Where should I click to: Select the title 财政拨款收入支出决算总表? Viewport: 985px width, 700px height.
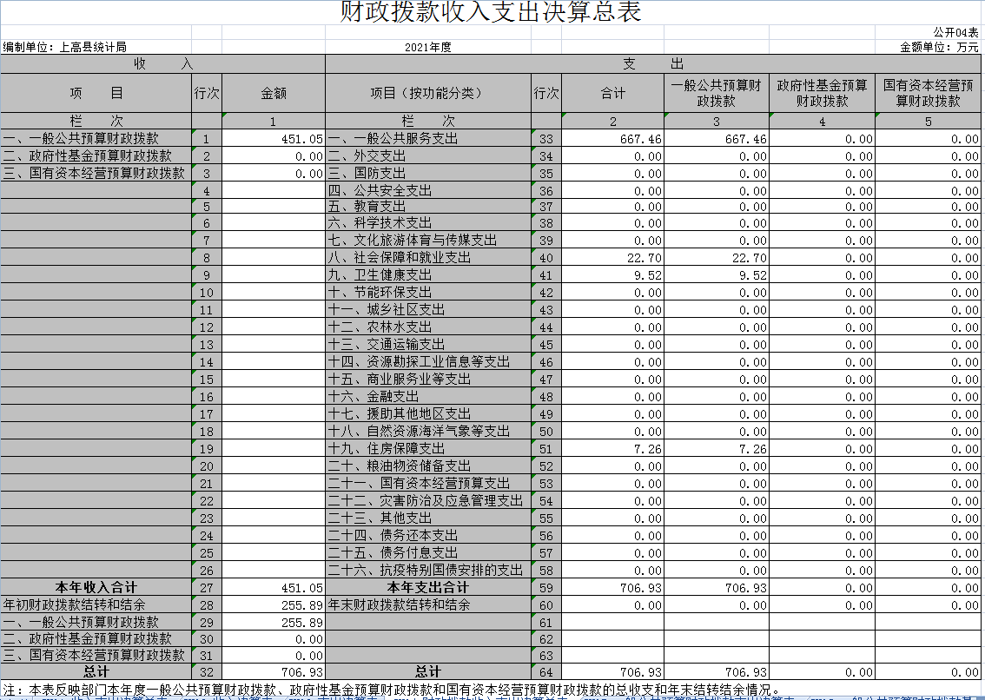tap(491, 12)
